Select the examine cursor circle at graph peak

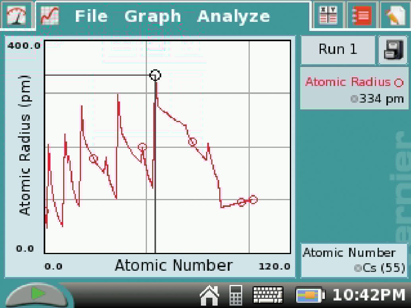[155, 75]
